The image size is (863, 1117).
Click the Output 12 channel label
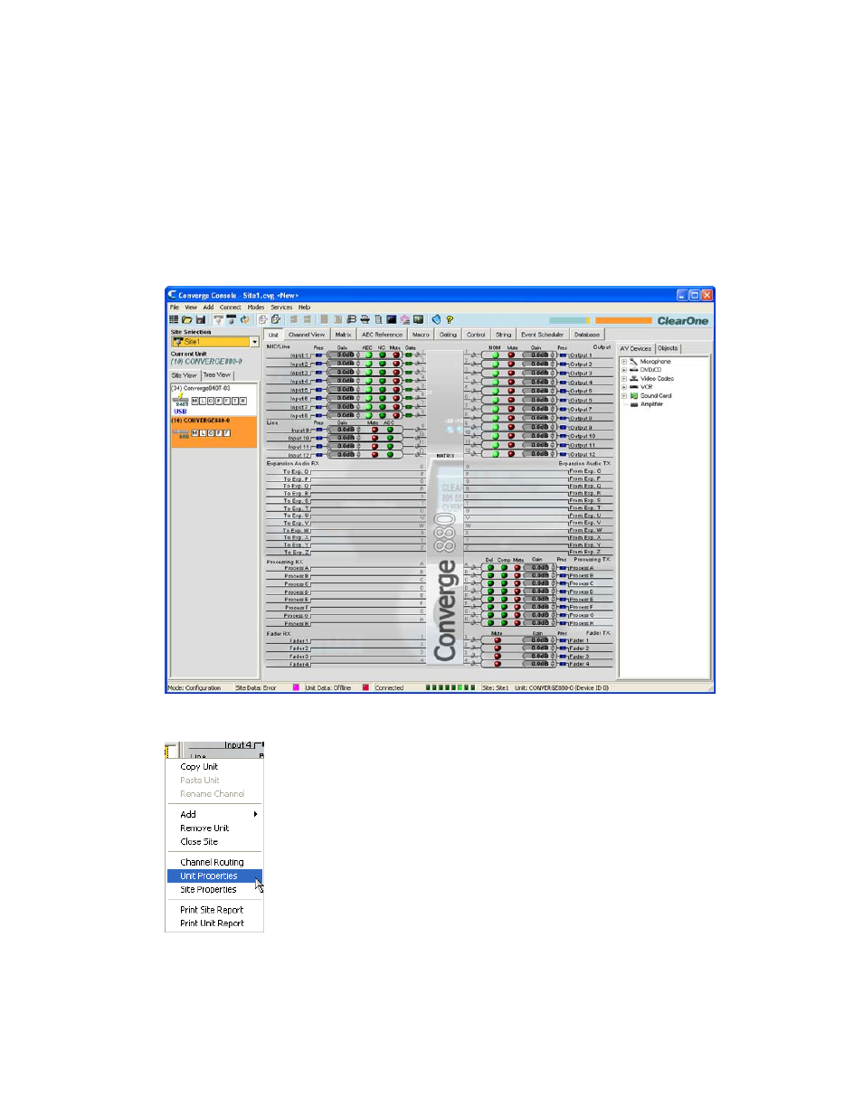point(583,454)
